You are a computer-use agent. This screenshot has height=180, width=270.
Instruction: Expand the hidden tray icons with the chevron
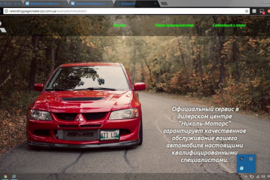(x=246, y=176)
